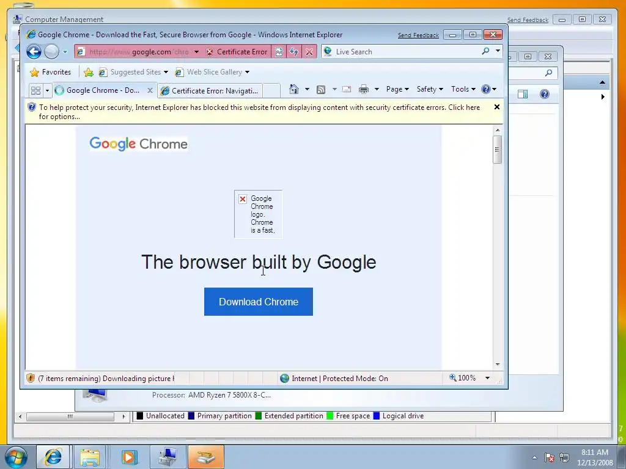
Task: Click the RSS Feeds icon
Action: click(320, 89)
